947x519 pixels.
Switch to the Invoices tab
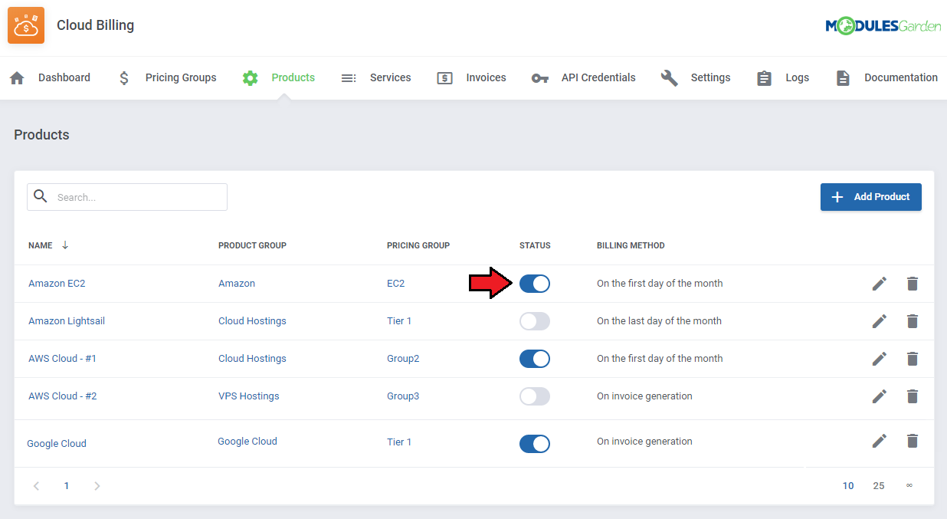coord(485,77)
